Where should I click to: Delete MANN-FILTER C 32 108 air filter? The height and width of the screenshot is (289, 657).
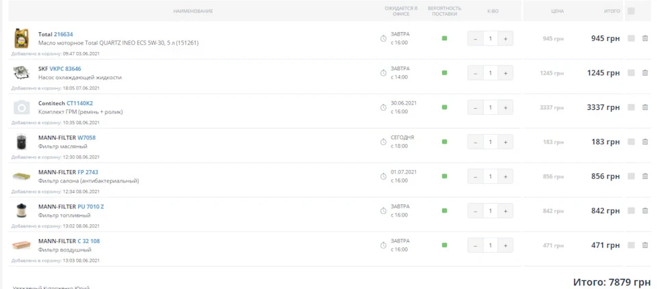click(x=645, y=245)
